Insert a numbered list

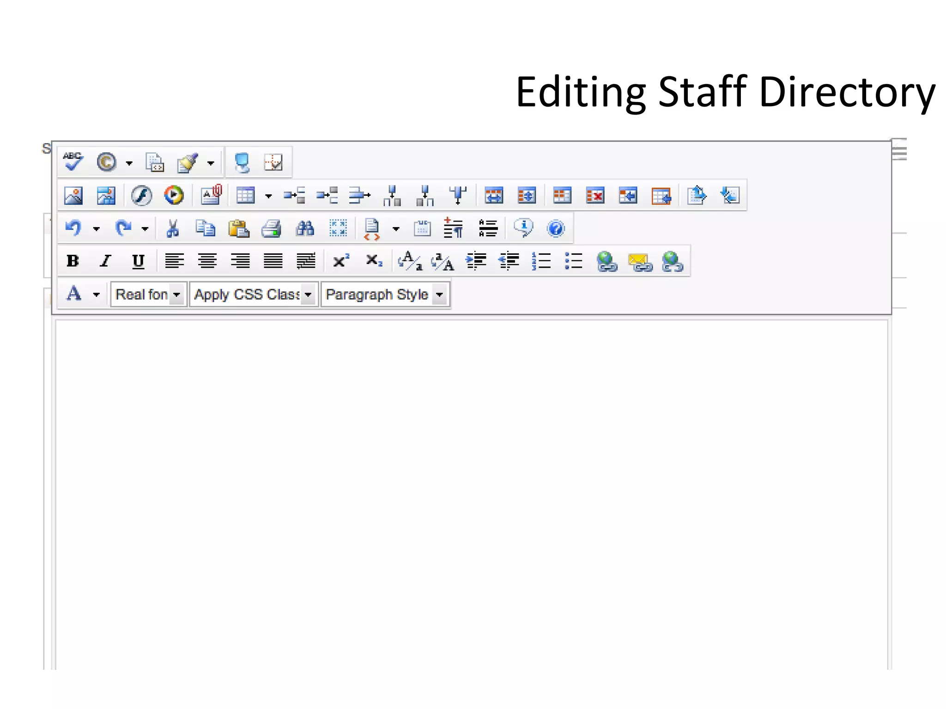pyautogui.click(x=541, y=261)
